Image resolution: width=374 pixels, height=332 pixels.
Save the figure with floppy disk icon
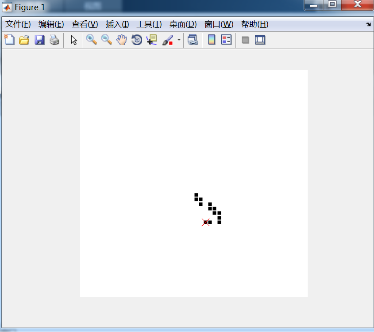click(x=39, y=40)
